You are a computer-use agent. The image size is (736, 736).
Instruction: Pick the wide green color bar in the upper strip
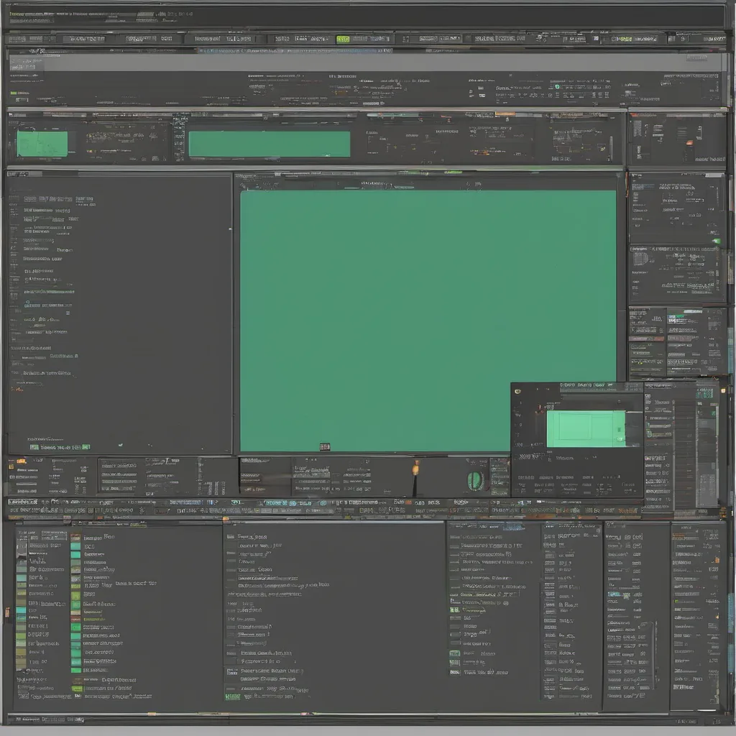click(269, 144)
